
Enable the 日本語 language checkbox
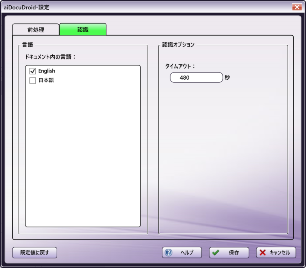pos(33,80)
